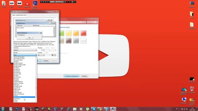This screenshot has width=198, height=111.
Task: Open the Sandboxie folder on desktop
Action: pos(192,26)
